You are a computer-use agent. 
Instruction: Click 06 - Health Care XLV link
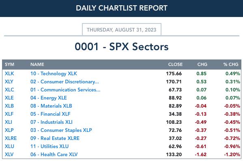54,155
